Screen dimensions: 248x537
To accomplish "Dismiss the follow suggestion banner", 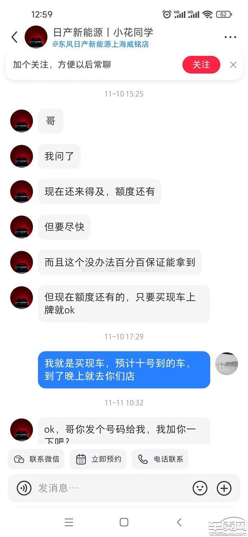I will [x=233, y=65].
